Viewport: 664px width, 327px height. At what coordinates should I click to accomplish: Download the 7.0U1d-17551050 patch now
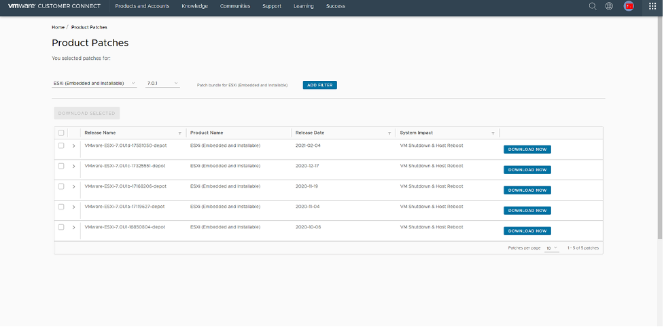527,150
